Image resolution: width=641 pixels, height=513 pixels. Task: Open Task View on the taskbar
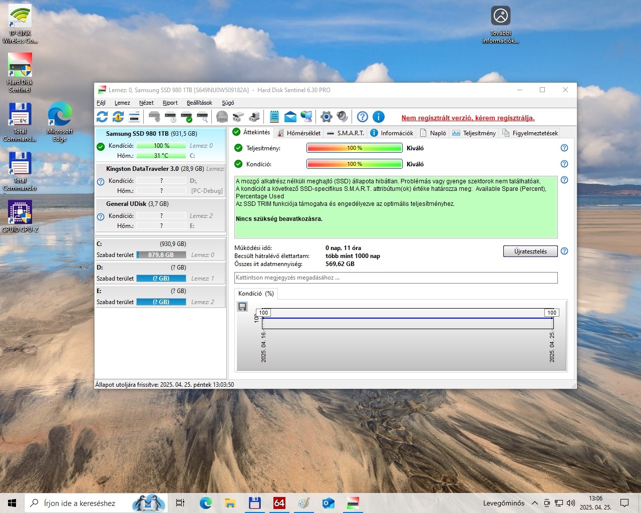pos(180,503)
